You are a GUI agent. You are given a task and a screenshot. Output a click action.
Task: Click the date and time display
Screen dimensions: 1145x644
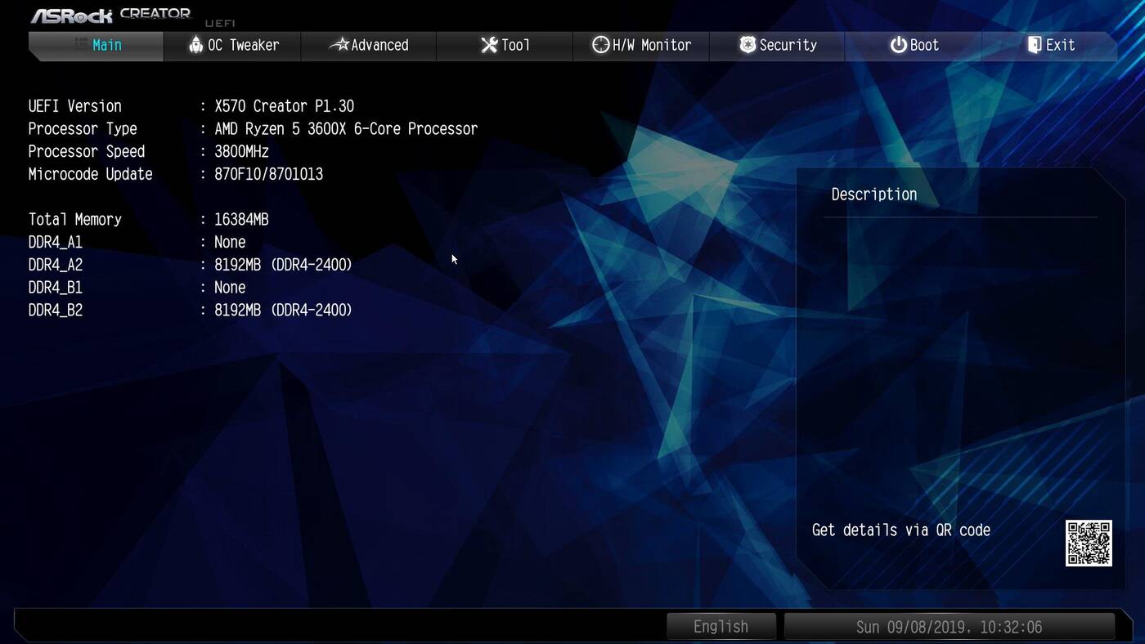(x=949, y=627)
